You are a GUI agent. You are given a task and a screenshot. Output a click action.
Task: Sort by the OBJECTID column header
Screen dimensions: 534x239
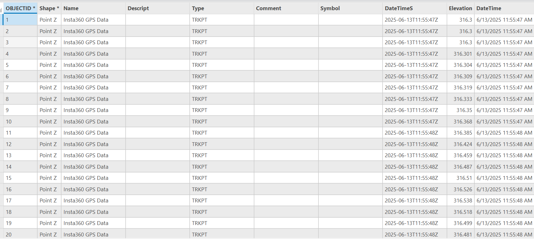point(20,8)
